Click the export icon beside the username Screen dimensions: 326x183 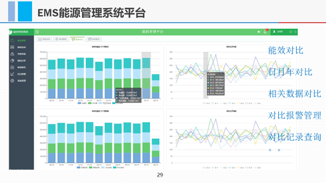290,32
